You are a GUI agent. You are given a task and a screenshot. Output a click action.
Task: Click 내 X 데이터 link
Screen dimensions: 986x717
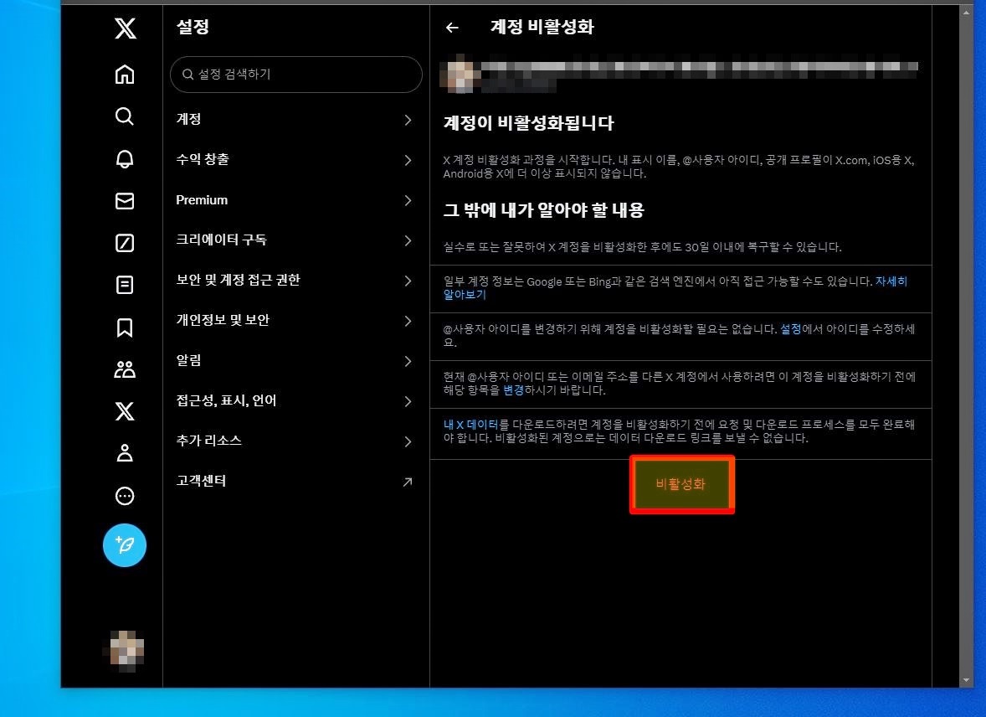(470, 425)
